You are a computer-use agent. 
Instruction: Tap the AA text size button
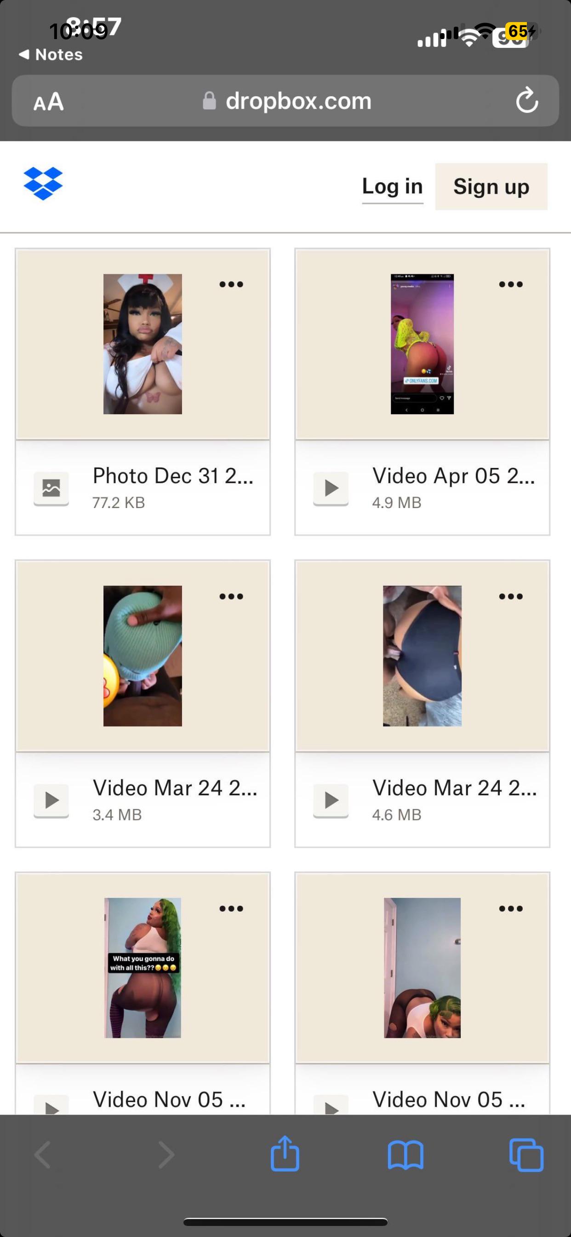click(48, 101)
